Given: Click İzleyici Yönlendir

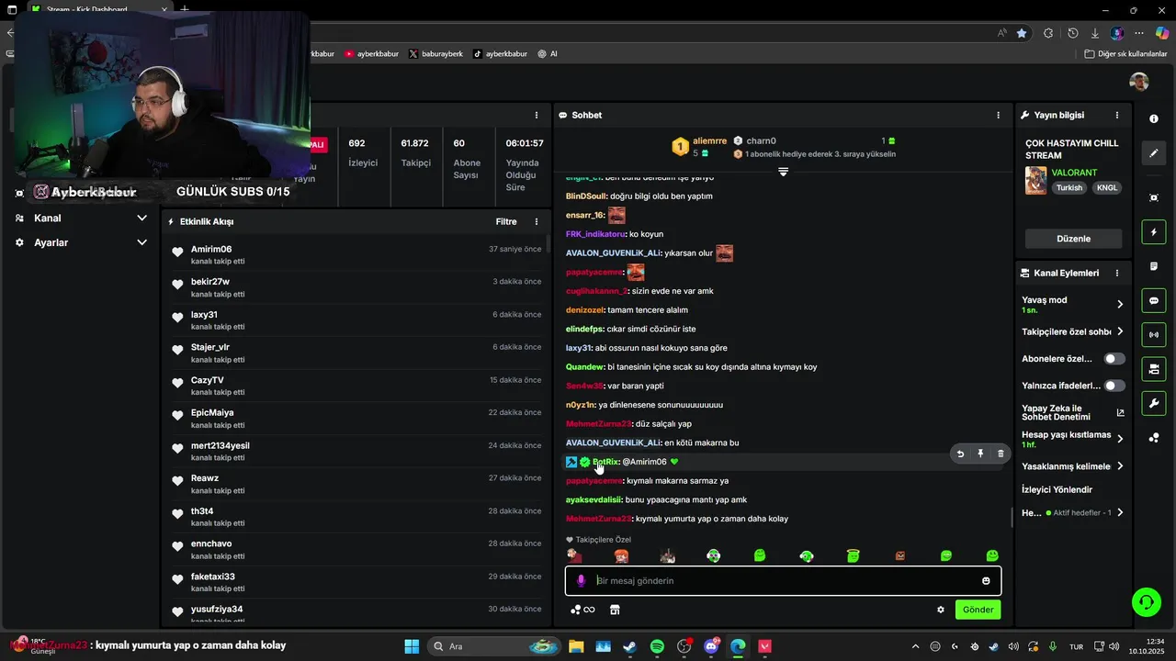Looking at the screenshot, I should [x=1057, y=489].
